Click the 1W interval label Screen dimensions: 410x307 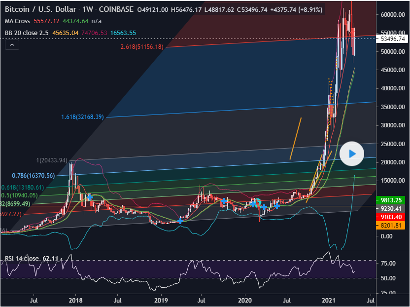click(87, 9)
